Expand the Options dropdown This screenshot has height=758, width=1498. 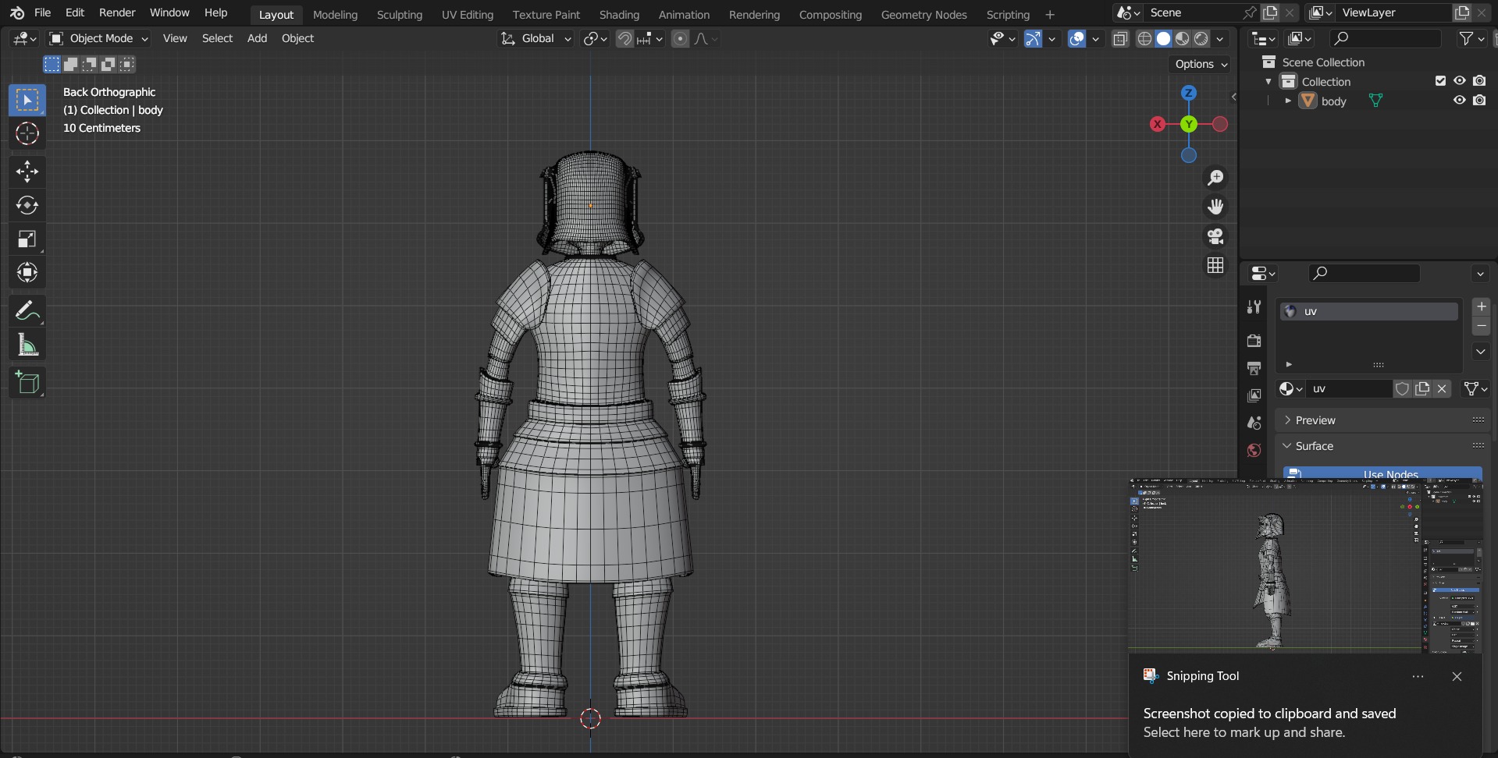coord(1201,64)
